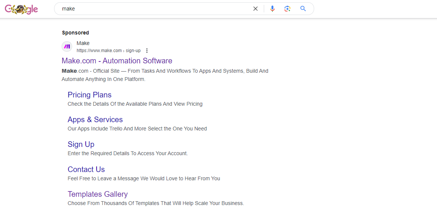Open the Contact Us sitelink

(x=86, y=169)
